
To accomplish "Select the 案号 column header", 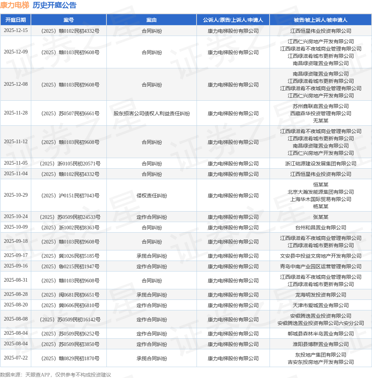I will point(69,20).
